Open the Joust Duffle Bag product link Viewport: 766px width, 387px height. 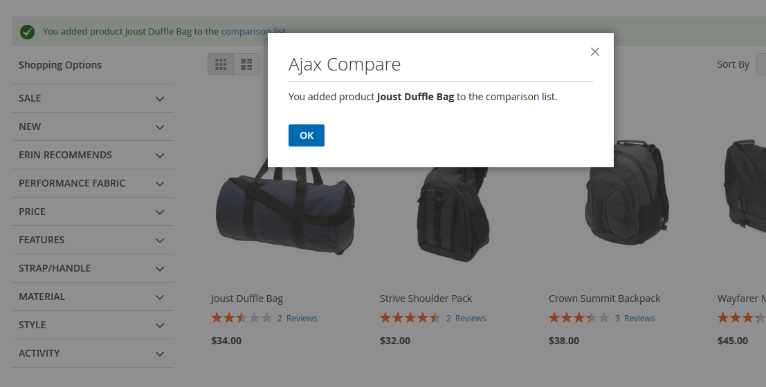[247, 299]
